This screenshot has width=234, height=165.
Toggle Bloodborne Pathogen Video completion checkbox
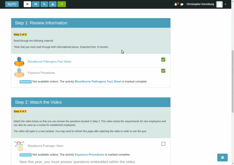point(163,144)
